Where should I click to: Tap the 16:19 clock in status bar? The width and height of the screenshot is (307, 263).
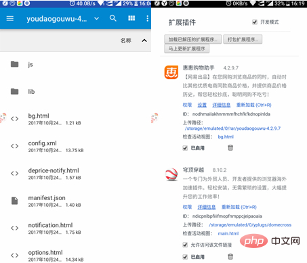click(x=298, y=3)
